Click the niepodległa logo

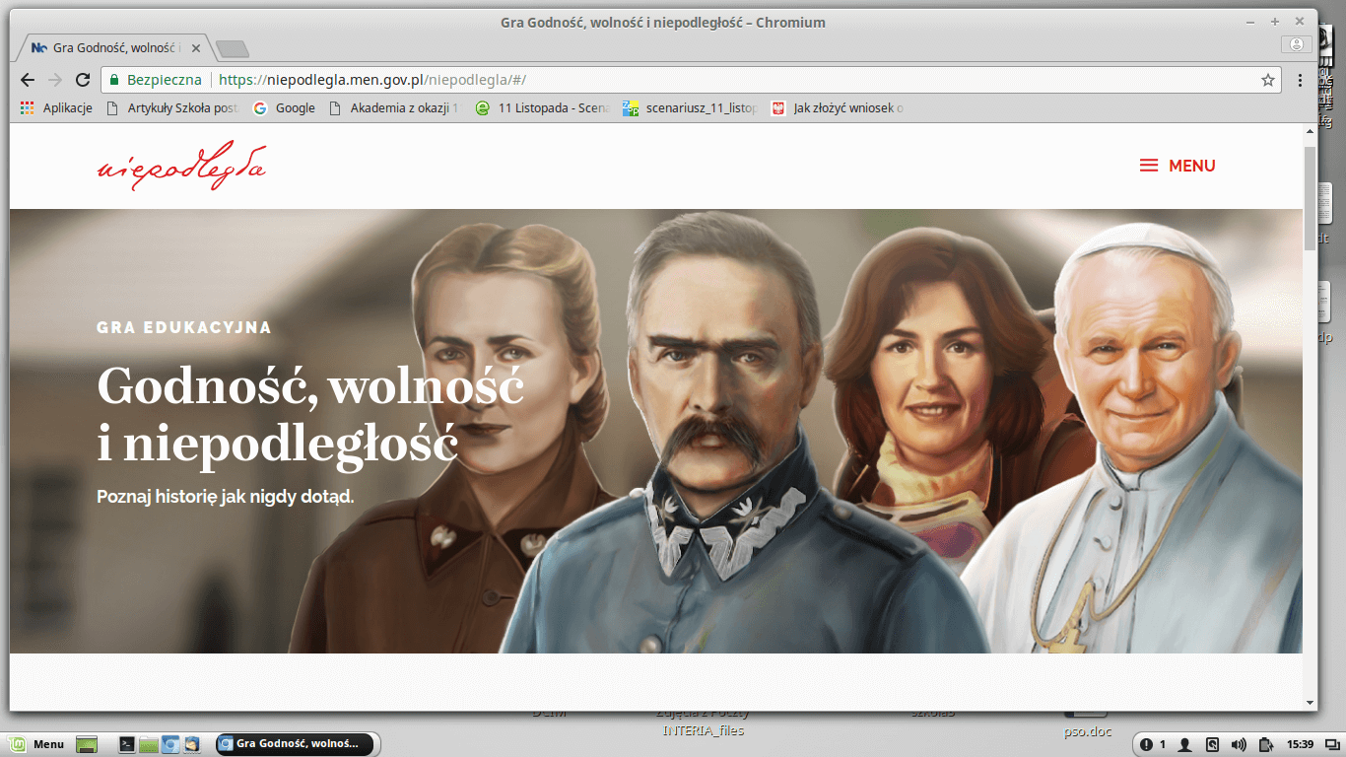pos(181,166)
